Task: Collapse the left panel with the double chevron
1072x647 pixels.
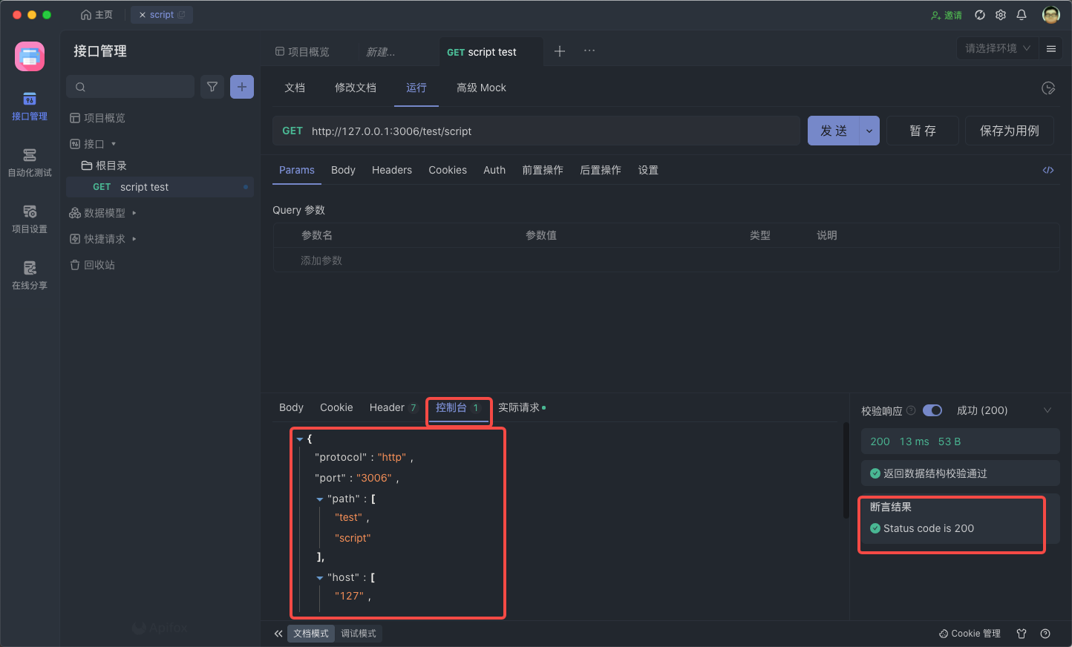Action: (x=278, y=634)
